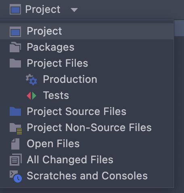Choose Production scope

pos(87,79)
